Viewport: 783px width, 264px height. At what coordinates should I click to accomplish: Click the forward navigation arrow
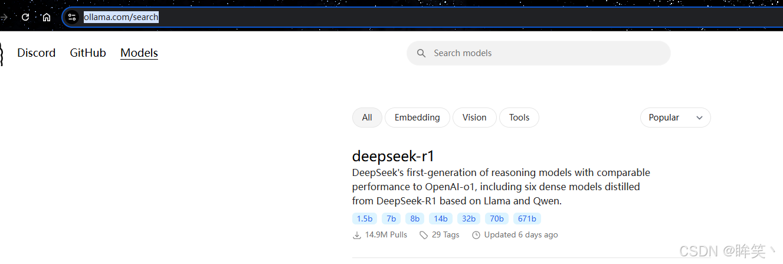pos(4,17)
